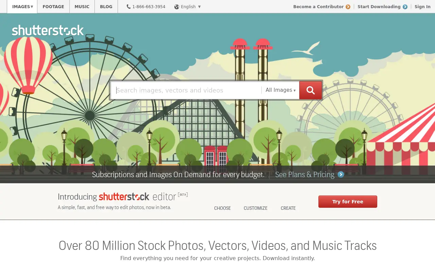The image size is (435, 272).
Task: Click "A simple, fast, and free way" tagline
Action: (x=114, y=207)
